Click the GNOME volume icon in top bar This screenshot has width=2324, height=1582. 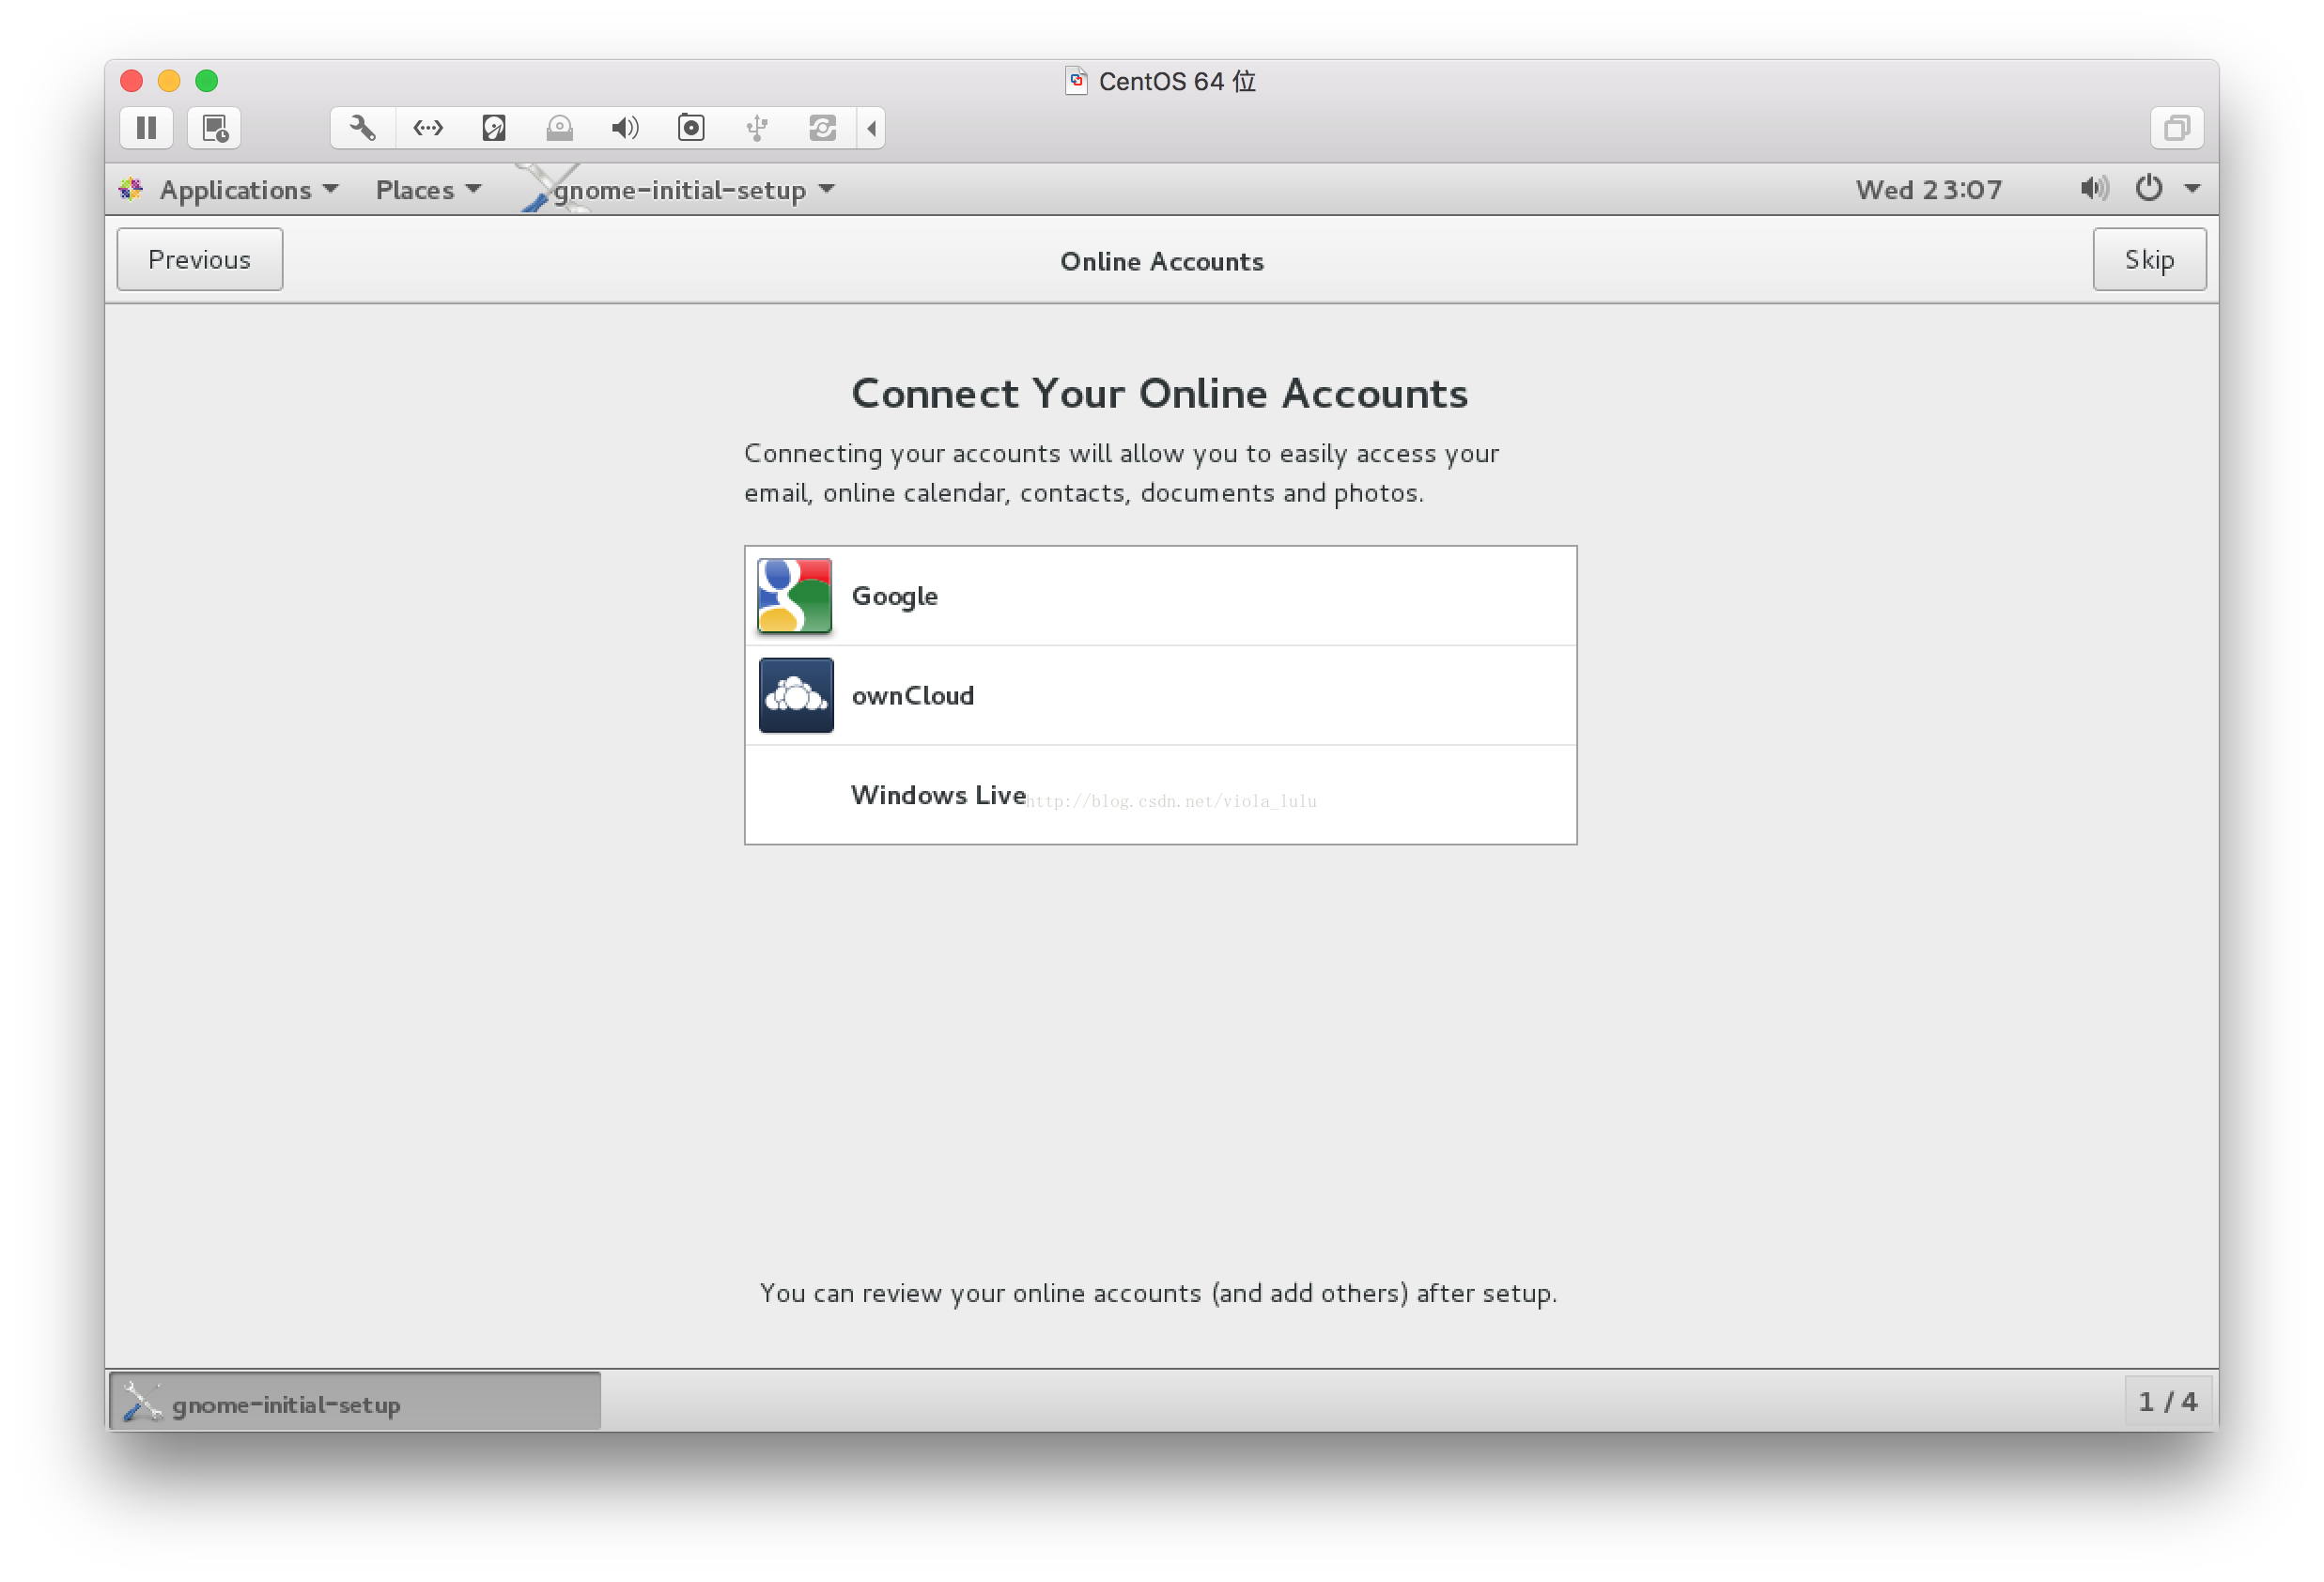[2094, 189]
